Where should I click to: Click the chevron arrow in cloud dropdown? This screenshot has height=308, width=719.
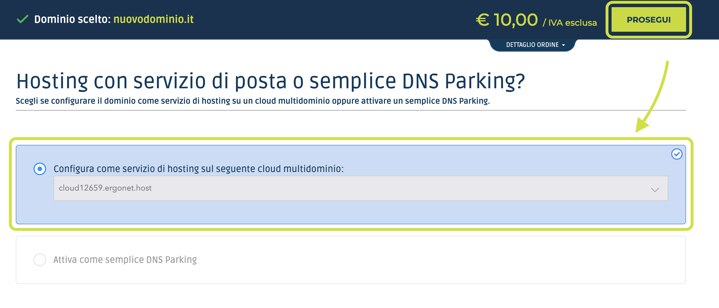[655, 190]
